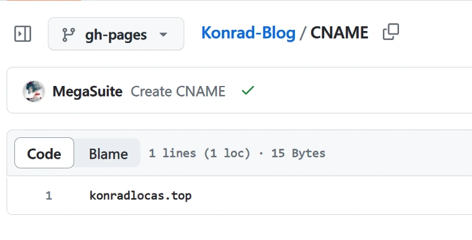The image size is (472, 240).
Task: Copy the CNAME file path
Action: pos(391,32)
